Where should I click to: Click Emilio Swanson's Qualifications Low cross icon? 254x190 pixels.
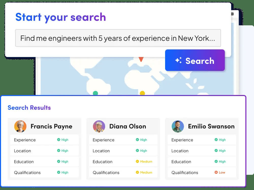pyautogui.click(x=216, y=172)
